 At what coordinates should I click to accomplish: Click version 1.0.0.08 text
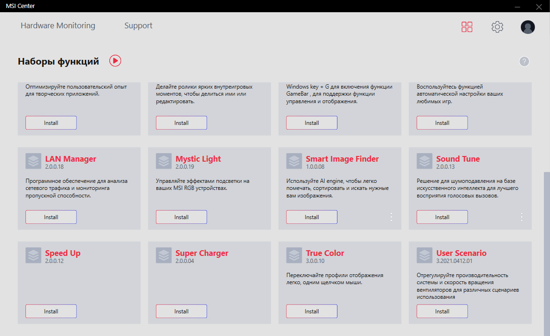[315, 167]
